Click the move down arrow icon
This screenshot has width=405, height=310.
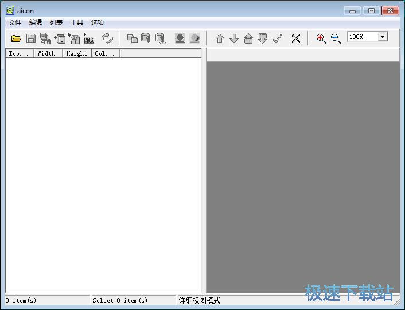[234, 38]
